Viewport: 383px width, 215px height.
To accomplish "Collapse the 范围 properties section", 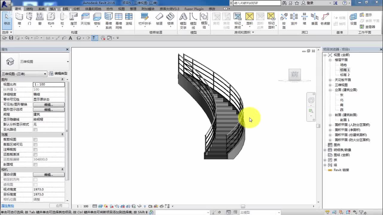I will 62,135.
